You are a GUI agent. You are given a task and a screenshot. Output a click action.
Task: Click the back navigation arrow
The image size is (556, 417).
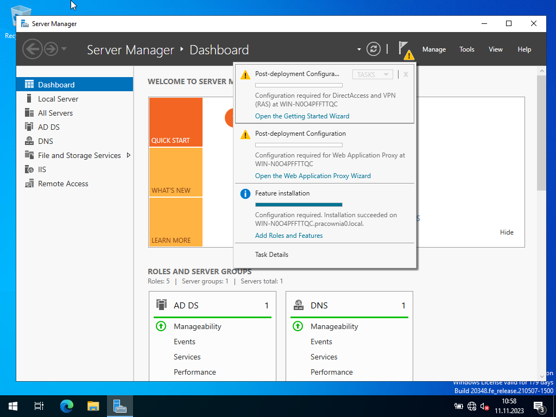pyautogui.click(x=32, y=49)
